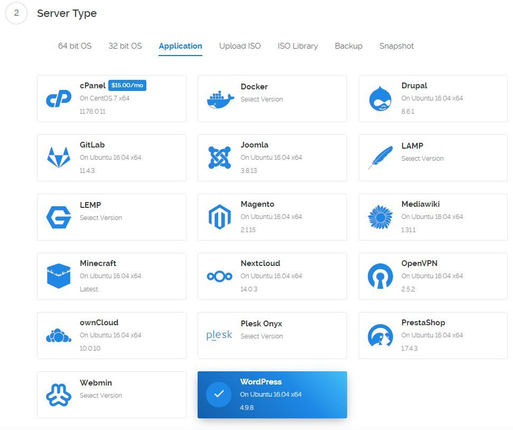The image size is (513, 430).
Task: Click the OpenVPN keyhole icon
Action: coord(380,276)
